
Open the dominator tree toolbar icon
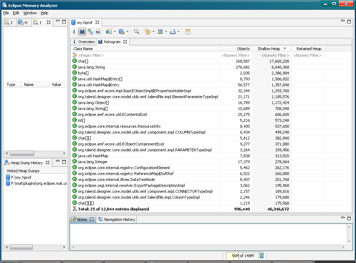click(90, 32)
